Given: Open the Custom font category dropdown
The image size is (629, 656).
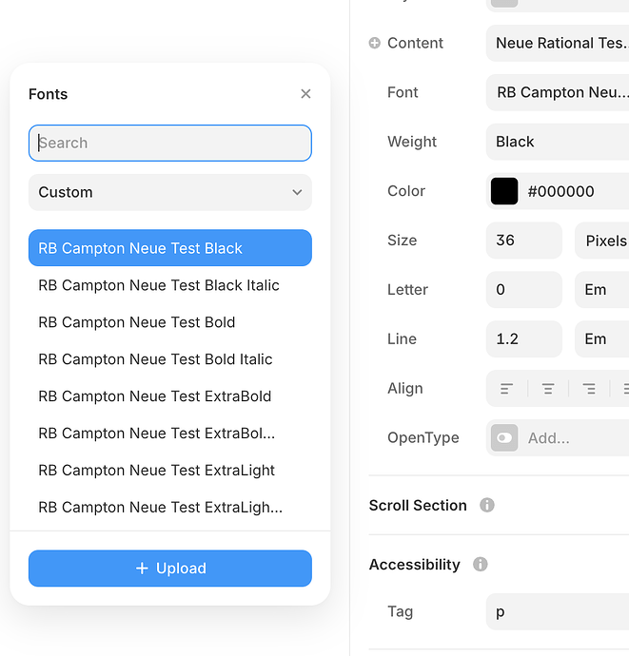Looking at the screenshot, I should click(170, 192).
